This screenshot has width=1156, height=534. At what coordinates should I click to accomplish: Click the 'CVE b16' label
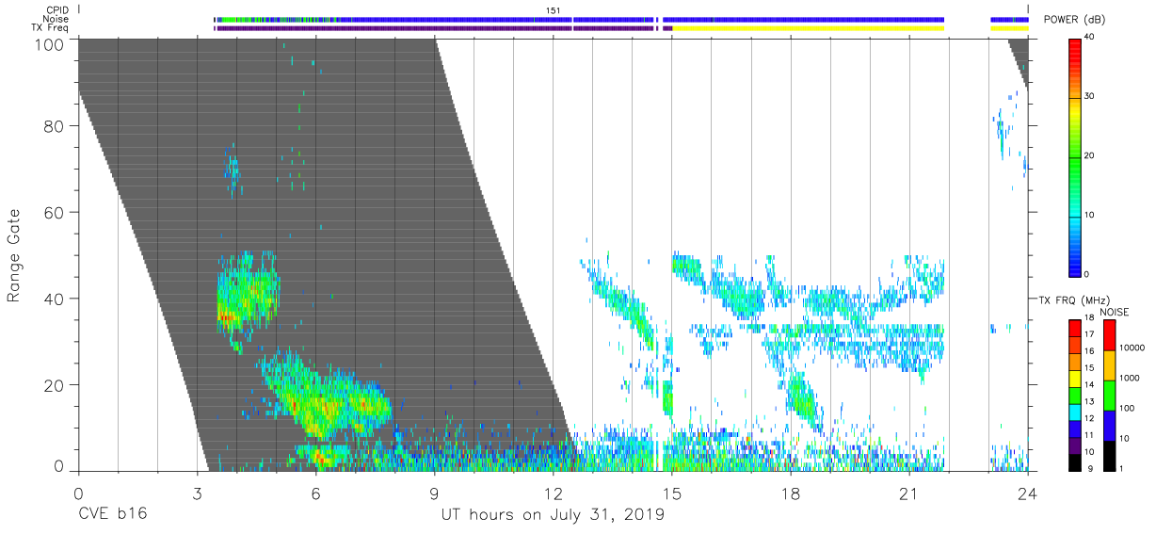111,515
